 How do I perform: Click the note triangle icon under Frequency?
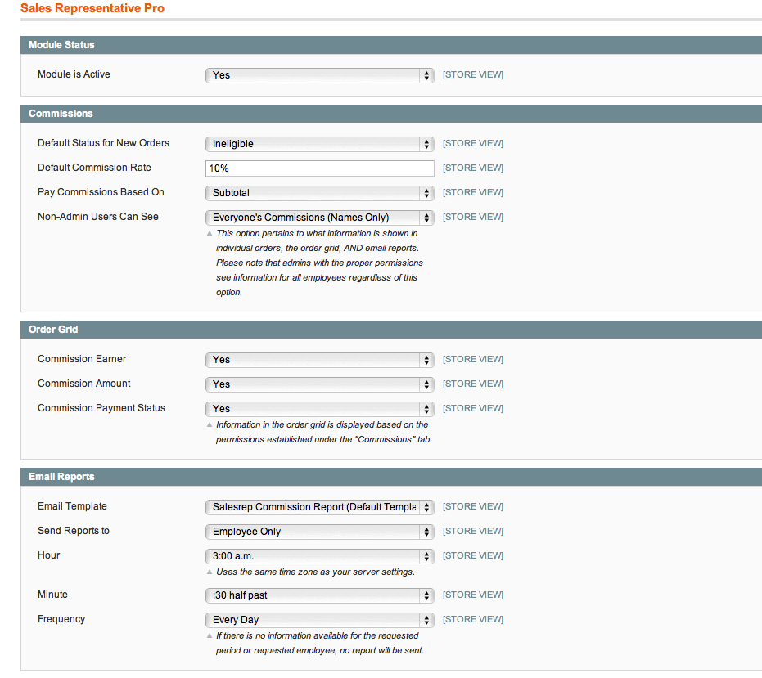pos(209,636)
